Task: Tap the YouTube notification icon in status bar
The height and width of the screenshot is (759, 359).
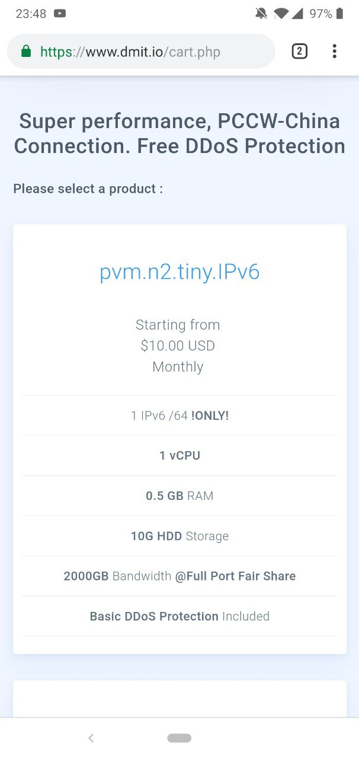Action: tap(60, 14)
